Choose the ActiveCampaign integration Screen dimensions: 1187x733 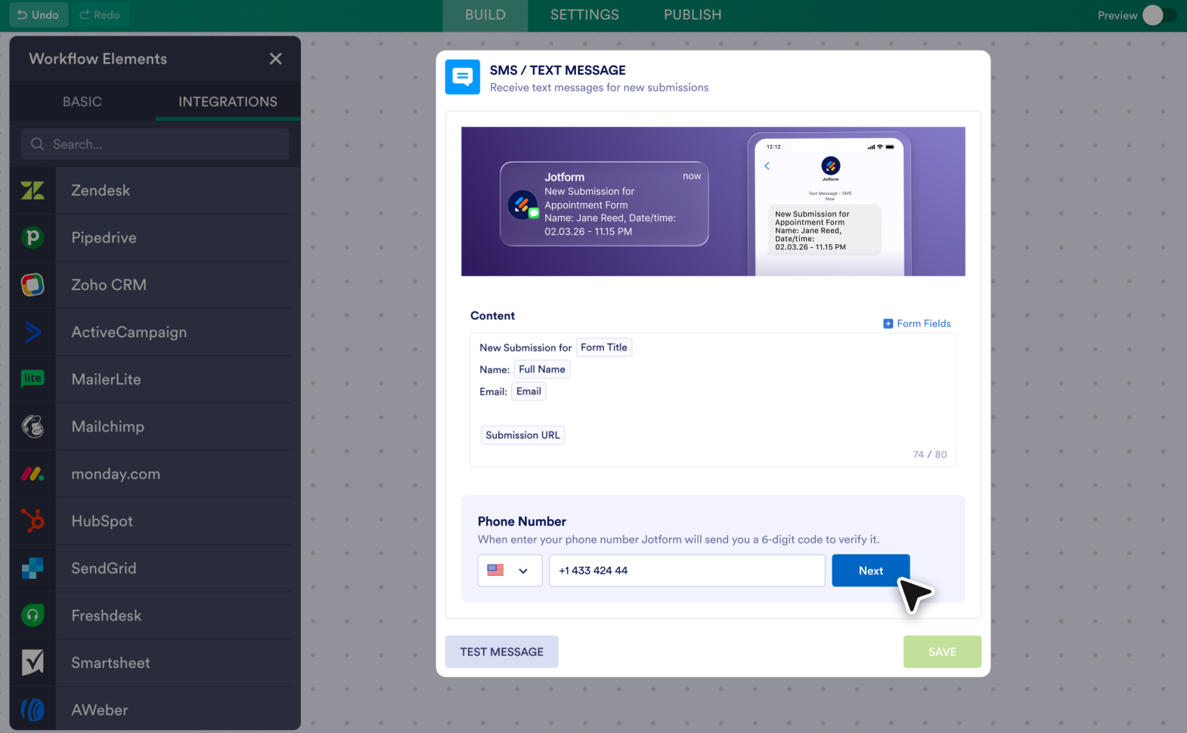[155, 332]
